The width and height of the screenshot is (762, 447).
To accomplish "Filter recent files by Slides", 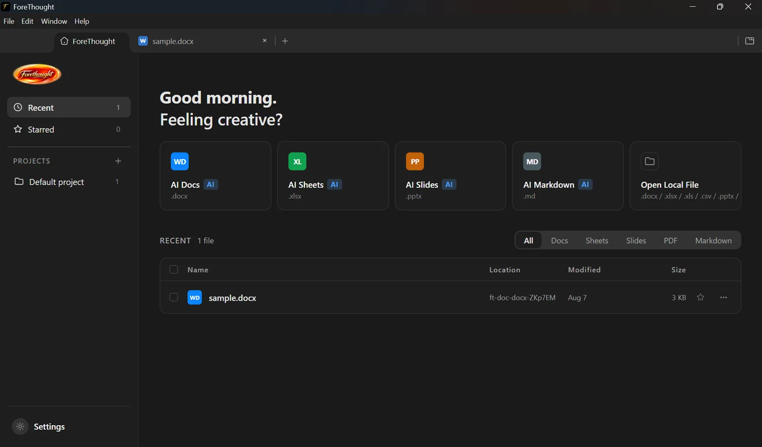I will coord(636,240).
